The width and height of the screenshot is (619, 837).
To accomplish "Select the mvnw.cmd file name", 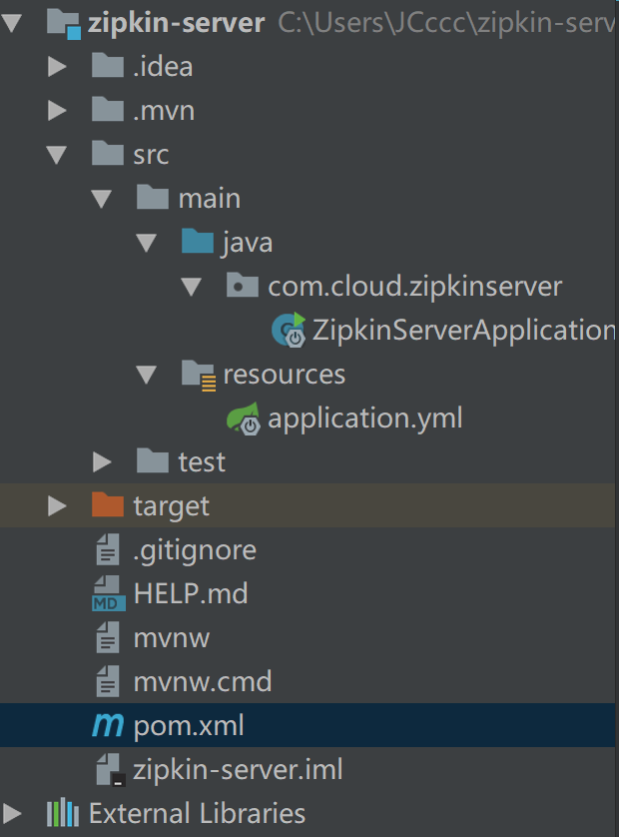I will point(203,682).
